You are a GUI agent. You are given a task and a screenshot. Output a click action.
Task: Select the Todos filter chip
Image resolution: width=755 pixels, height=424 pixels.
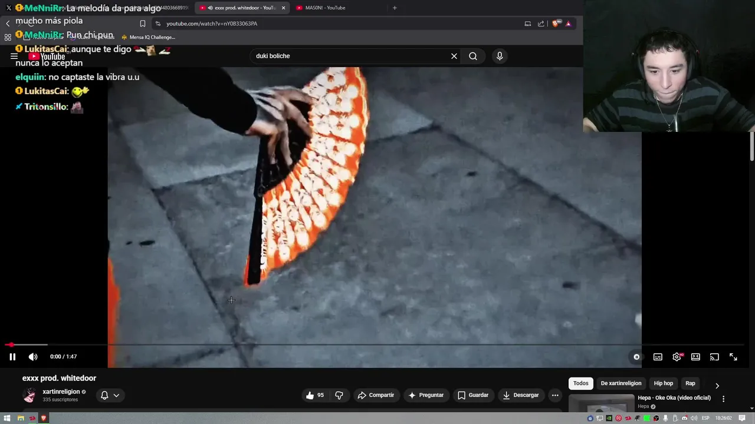click(x=581, y=383)
